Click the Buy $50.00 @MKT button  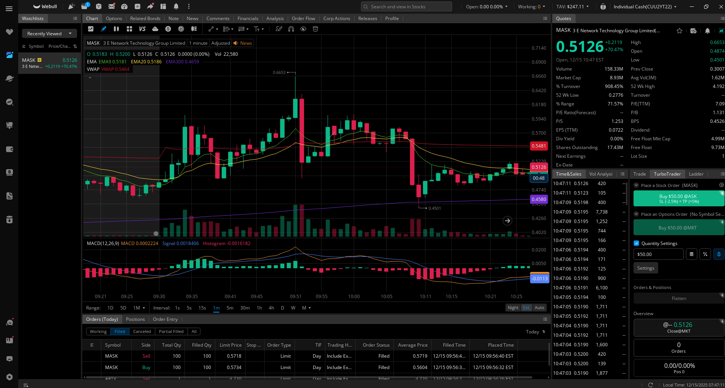tap(679, 228)
